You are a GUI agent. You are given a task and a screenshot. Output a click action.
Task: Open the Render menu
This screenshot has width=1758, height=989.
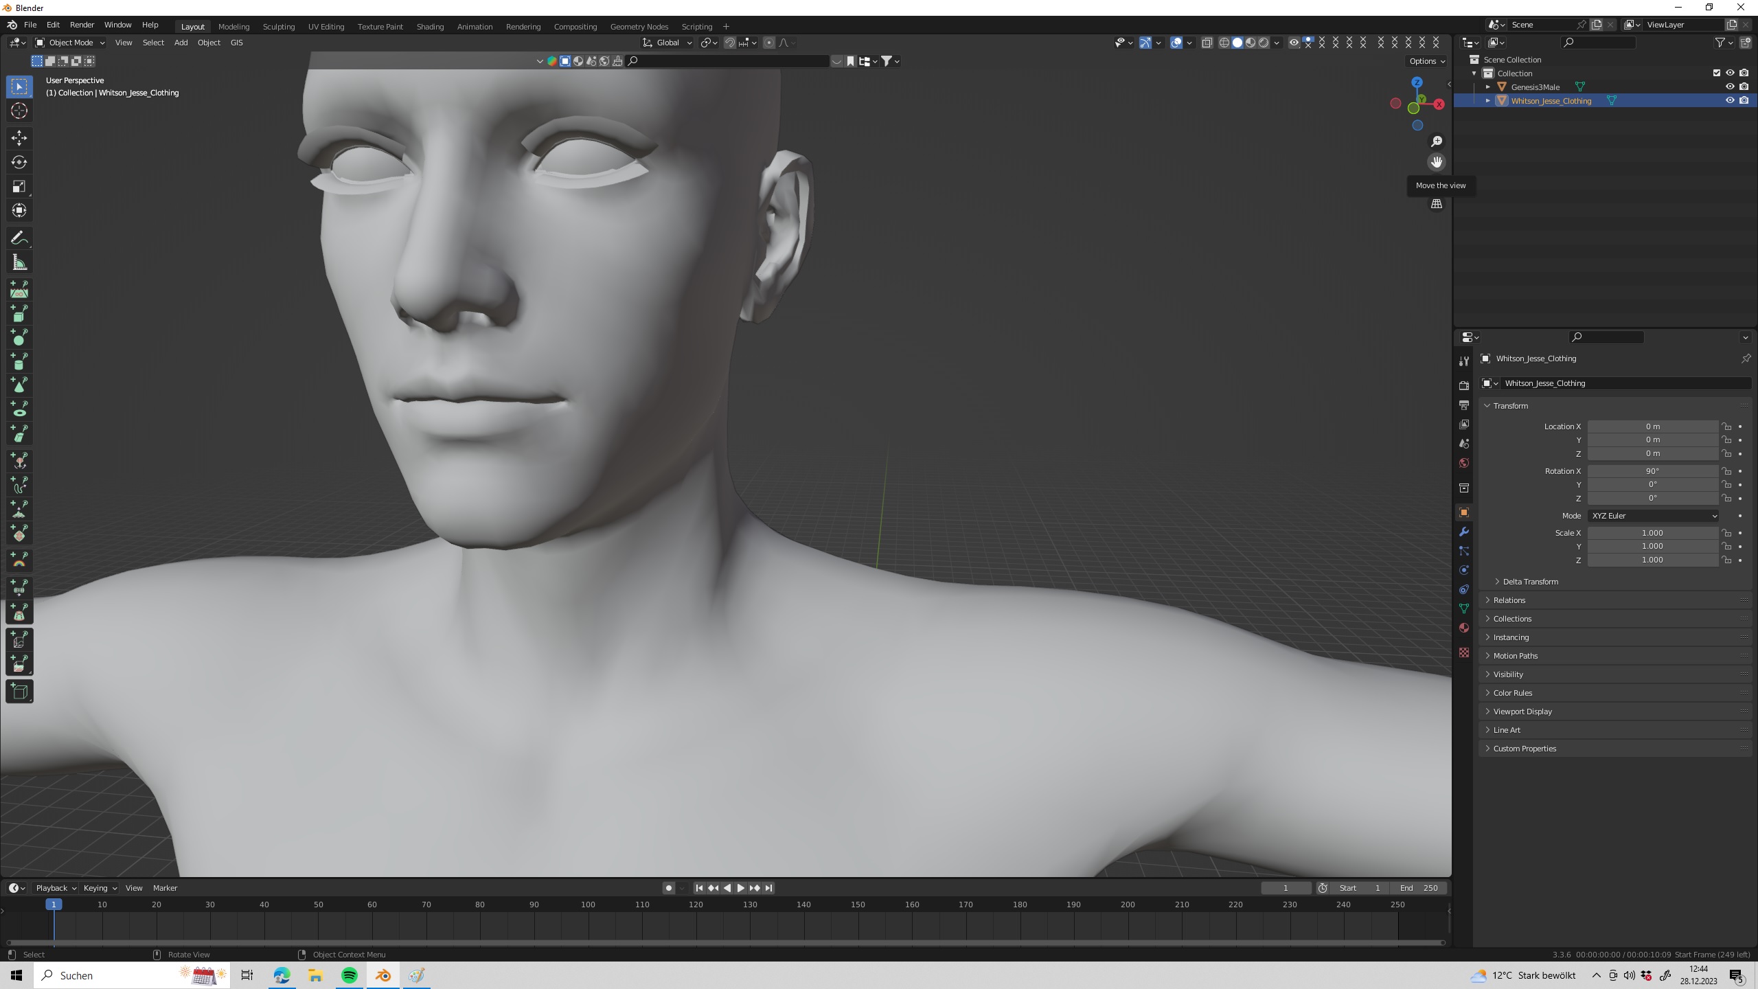tap(82, 25)
